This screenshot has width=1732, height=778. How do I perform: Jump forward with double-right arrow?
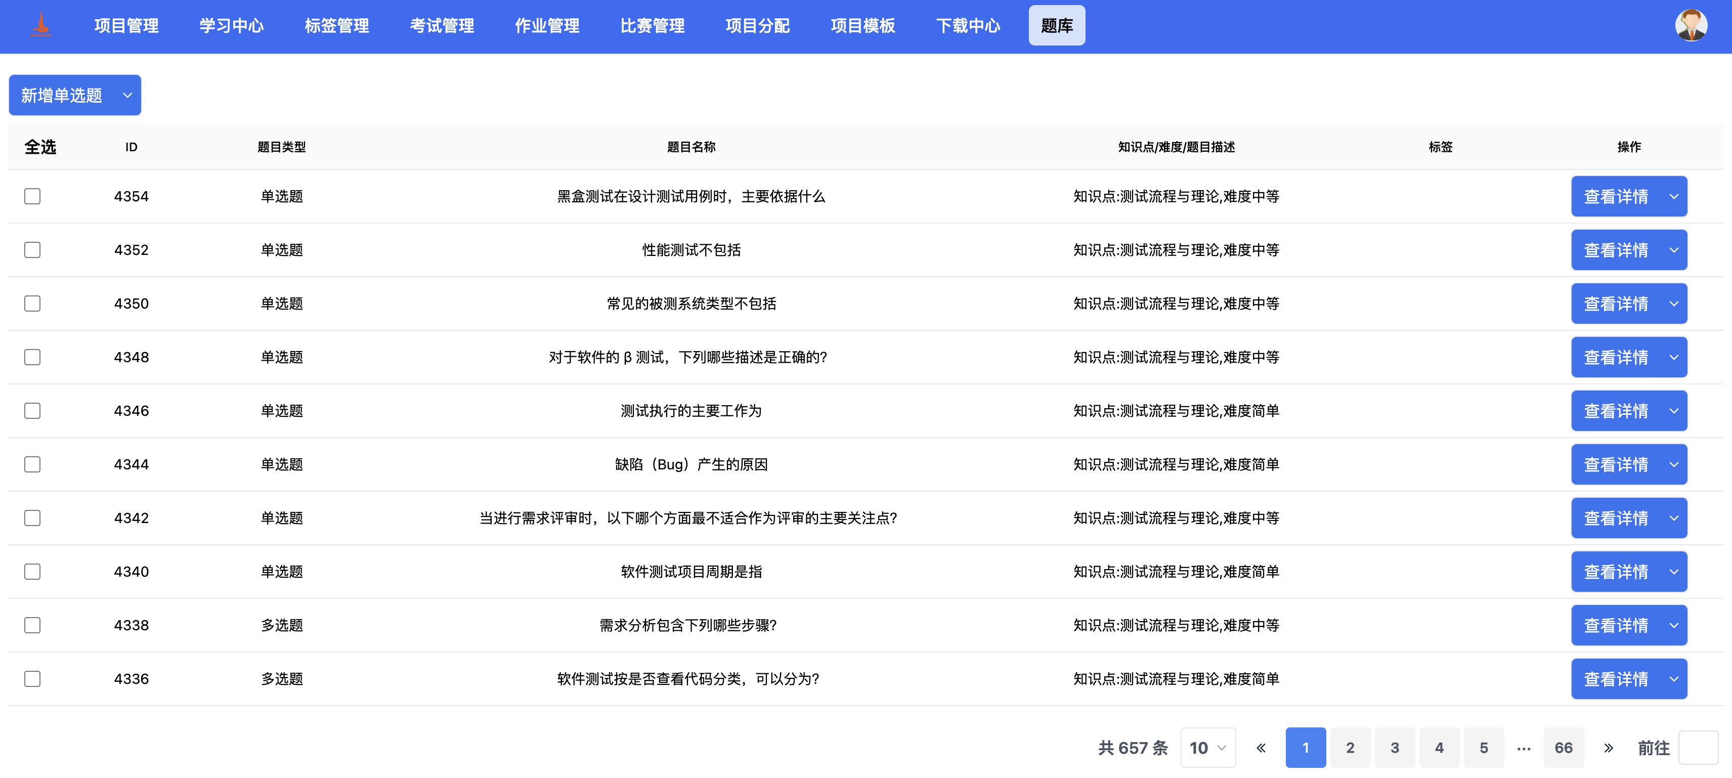pos(1608,747)
